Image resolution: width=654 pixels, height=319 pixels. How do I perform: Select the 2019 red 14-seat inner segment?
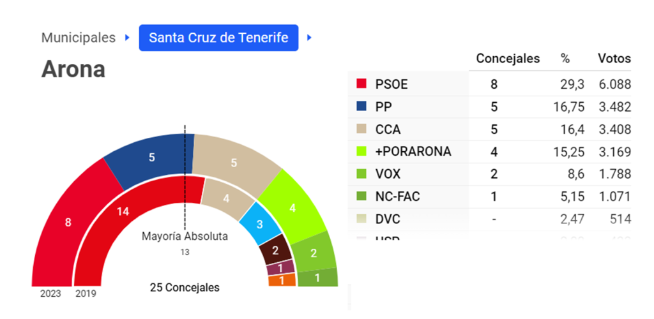(x=123, y=212)
